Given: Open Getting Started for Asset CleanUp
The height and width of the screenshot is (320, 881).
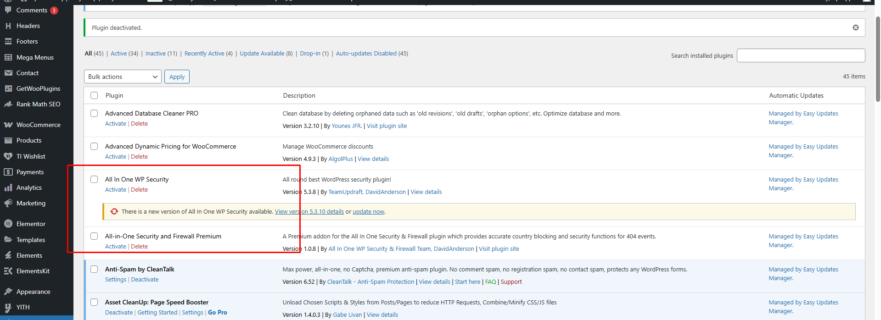Looking at the screenshot, I should coord(157,313).
